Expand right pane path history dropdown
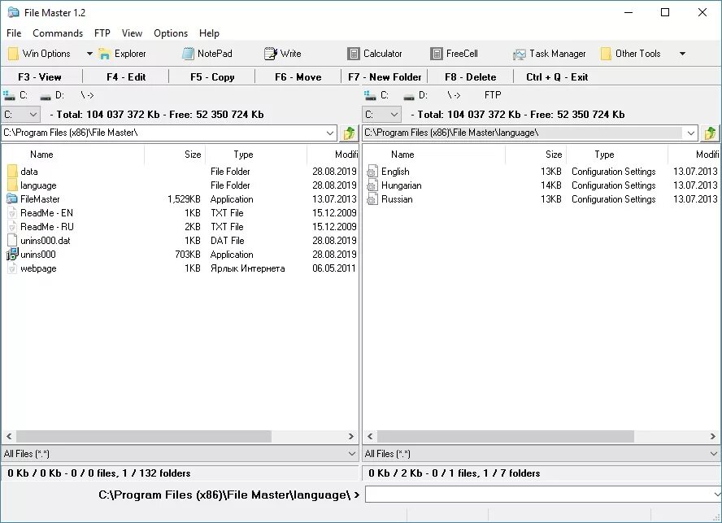The image size is (722, 523). coord(690,133)
